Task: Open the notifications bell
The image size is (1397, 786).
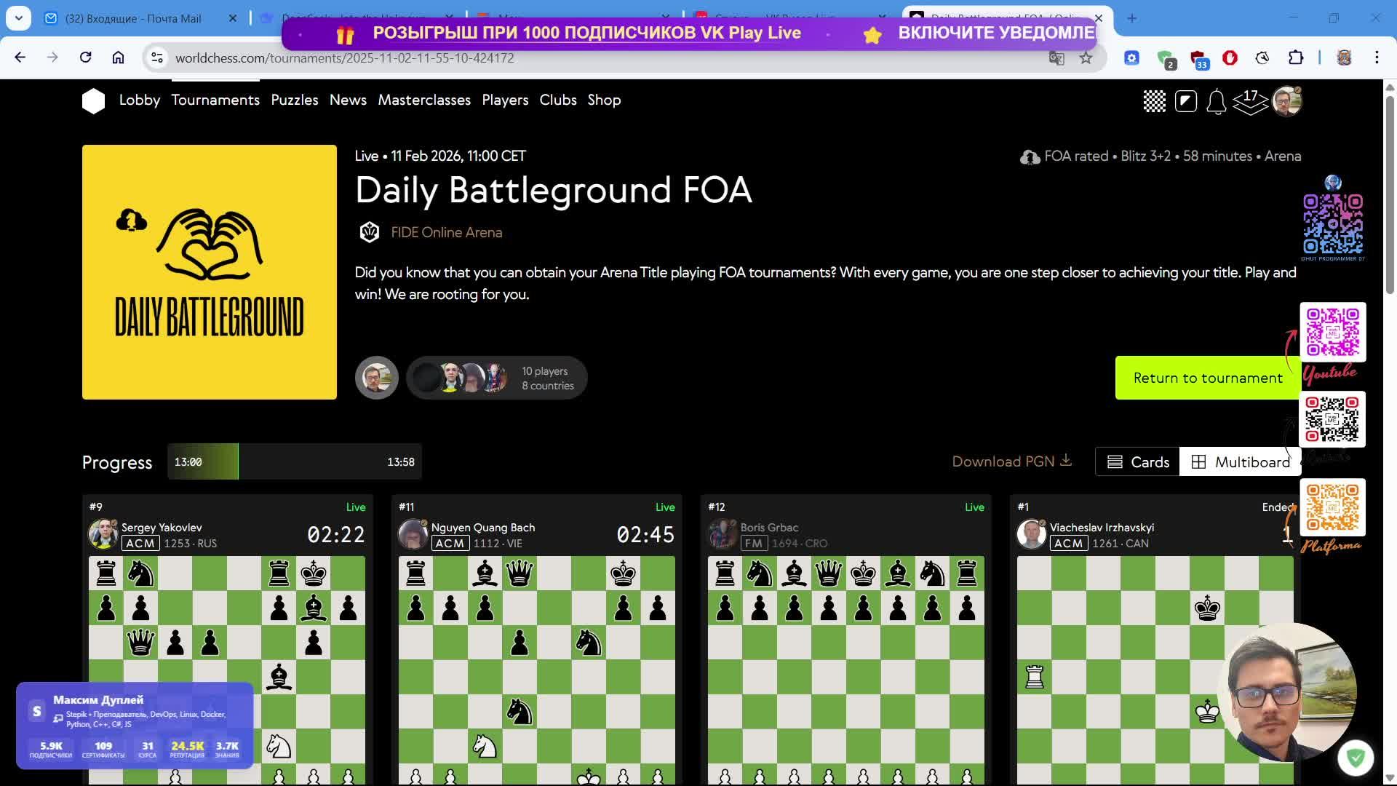Action: tap(1216, 101)
